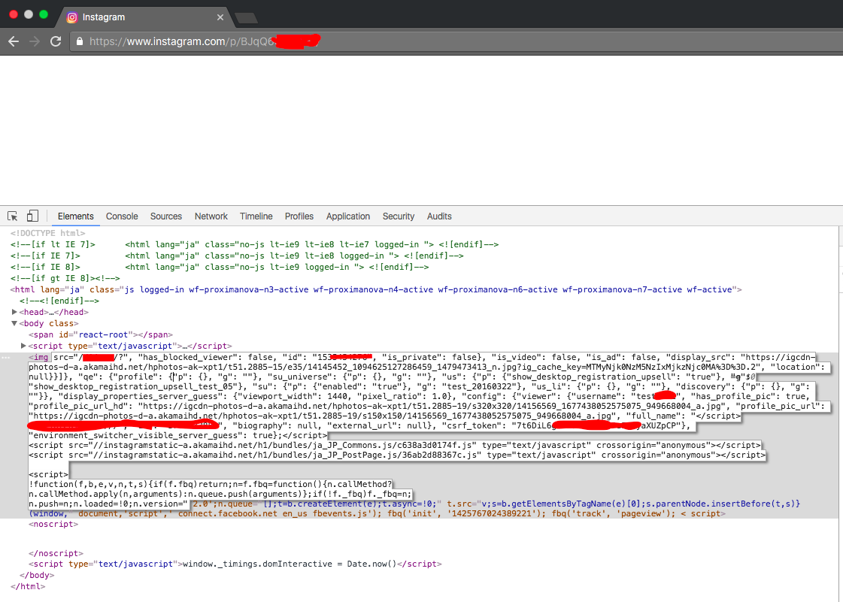Close the Instagram browser tab
Screen dimensions: 843x602
coord(220,17)
